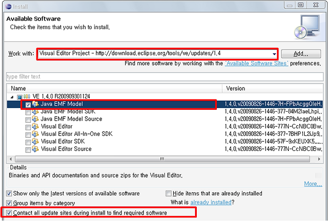
Task: Click the Version column header
Action: click(x=273, y=88)
